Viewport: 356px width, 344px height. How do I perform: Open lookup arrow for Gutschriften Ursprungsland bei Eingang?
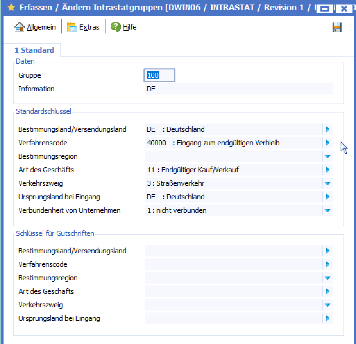point(328,318)
